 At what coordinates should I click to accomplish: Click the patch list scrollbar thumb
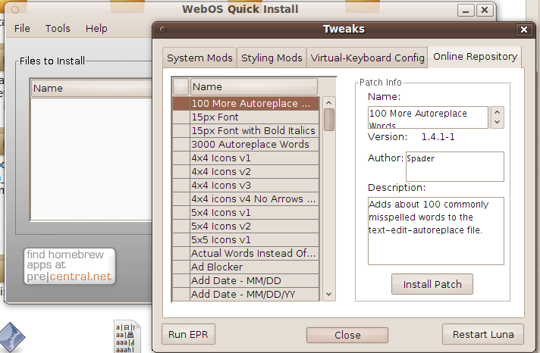pos(329,120)
